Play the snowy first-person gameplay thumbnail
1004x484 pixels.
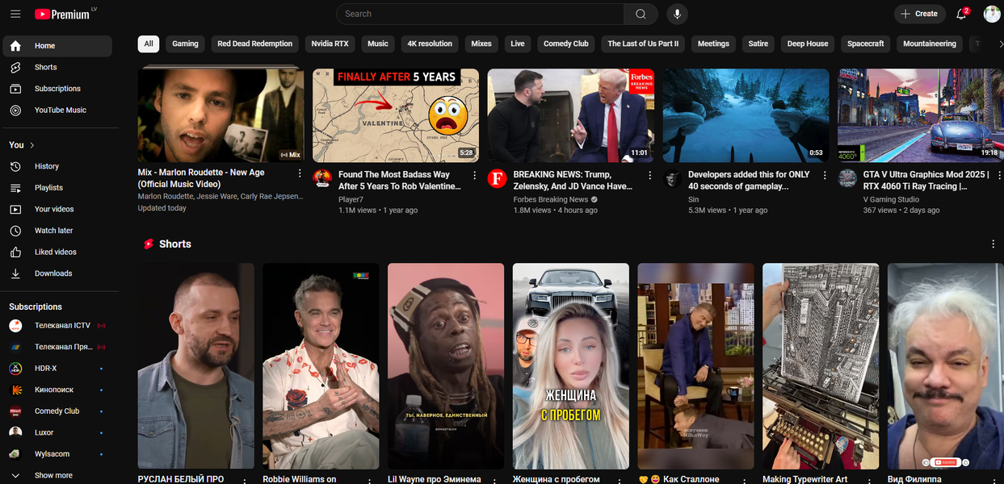pos(746,115)
